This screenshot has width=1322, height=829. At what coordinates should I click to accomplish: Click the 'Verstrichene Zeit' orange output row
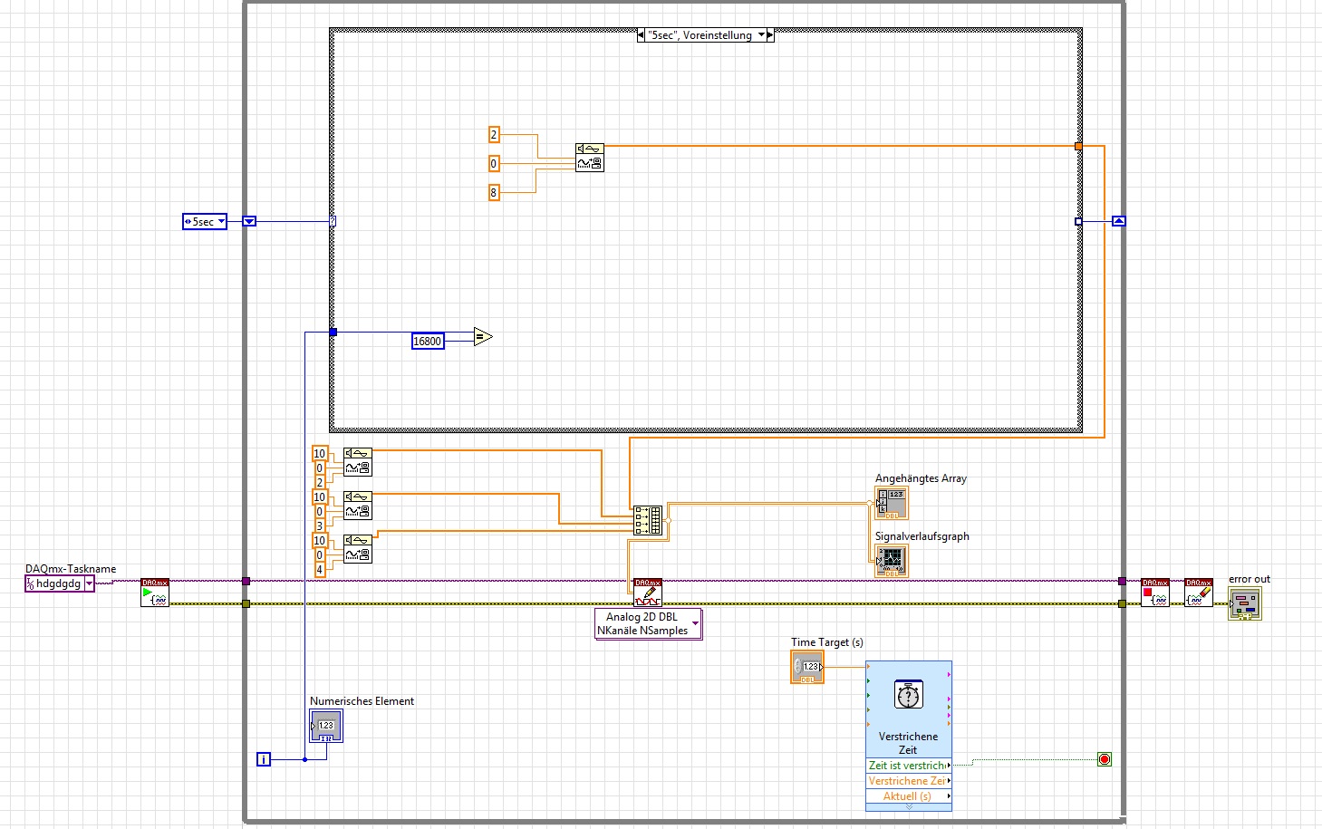pyautogui.click(x=909, y=781)
